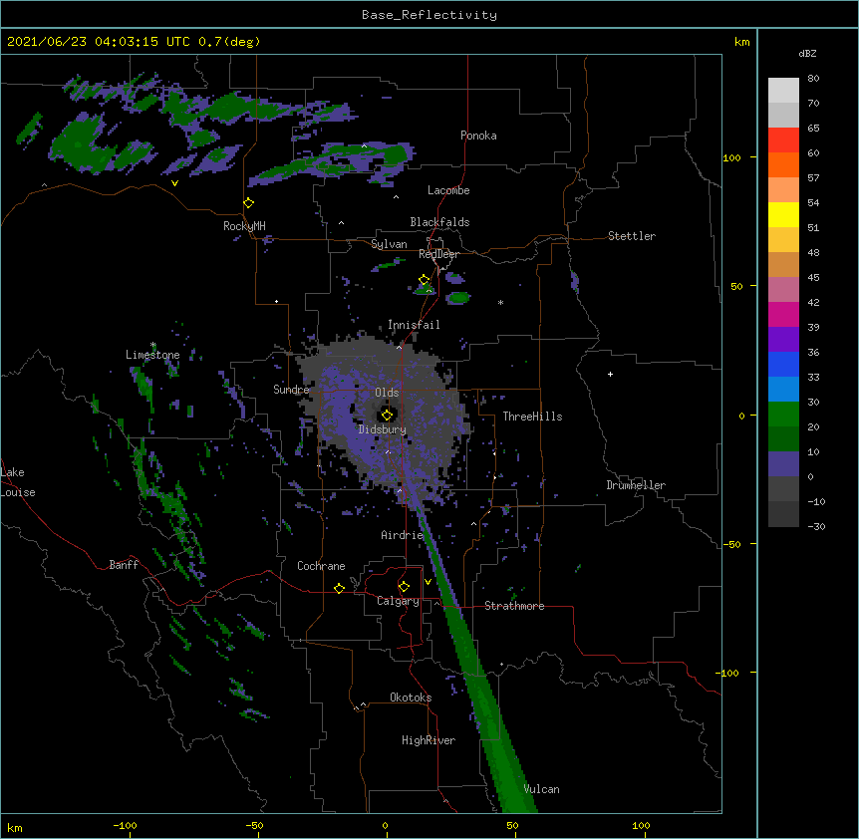Screen dimensions: 859x839
Task: Click the Lake Louise label
Action: (18, 482)
